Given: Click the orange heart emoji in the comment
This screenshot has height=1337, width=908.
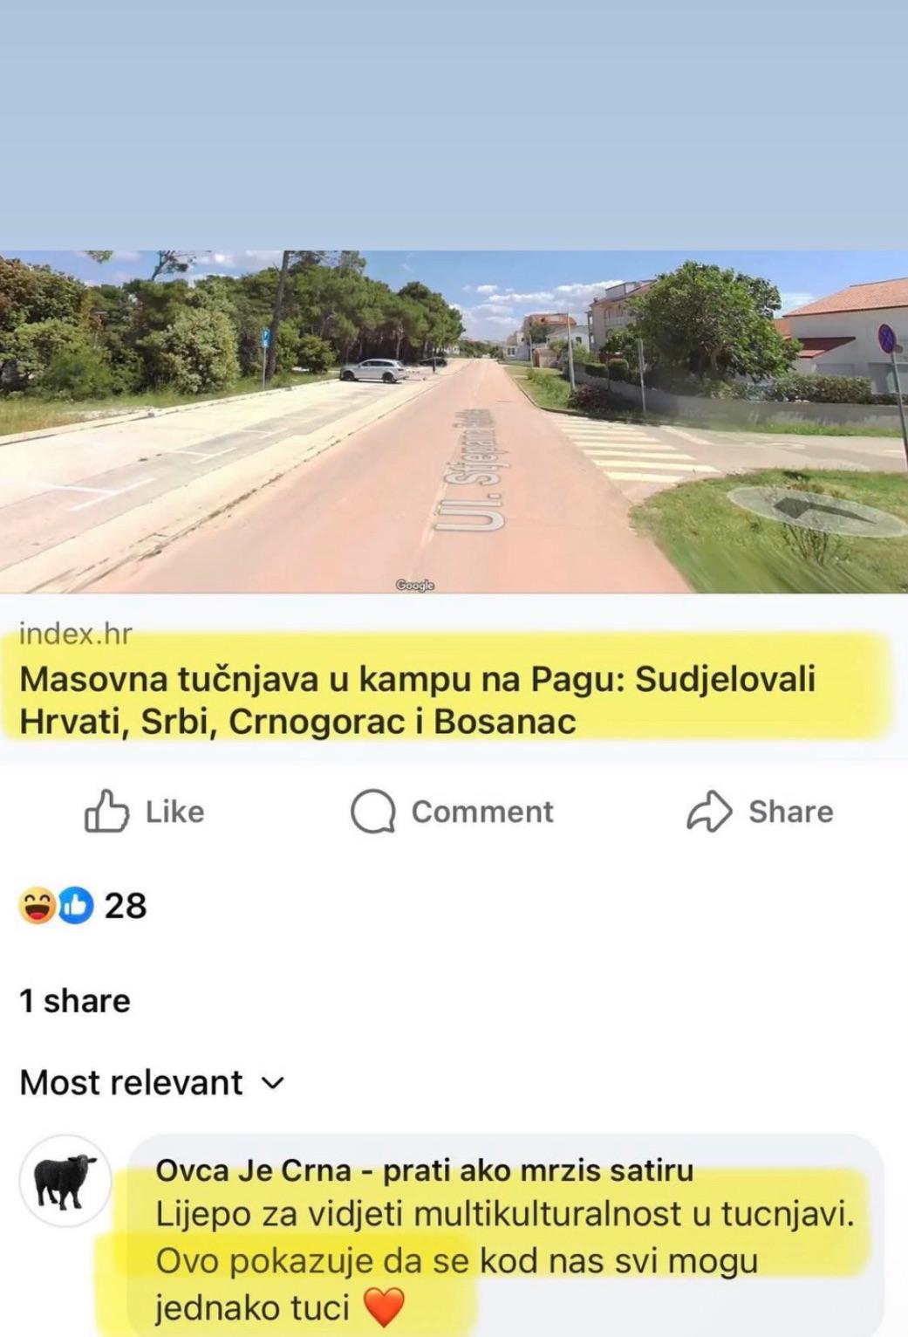Looking at the screenshot, I should 384,1308.
